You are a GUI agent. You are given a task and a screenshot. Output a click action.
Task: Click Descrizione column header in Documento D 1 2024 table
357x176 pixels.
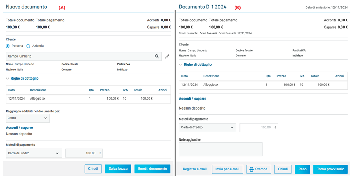point(211,76)
